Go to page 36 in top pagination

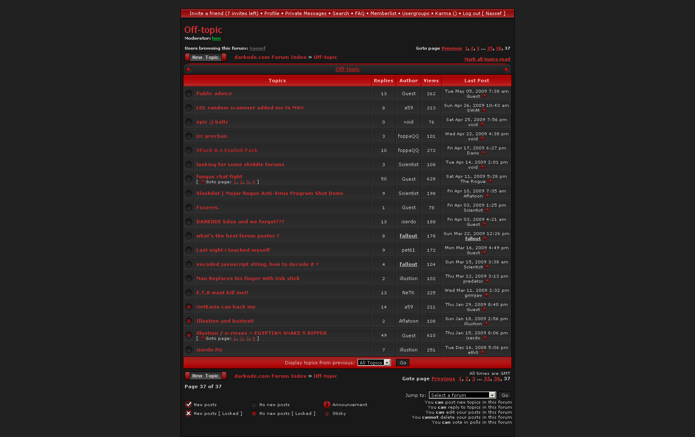498,48
